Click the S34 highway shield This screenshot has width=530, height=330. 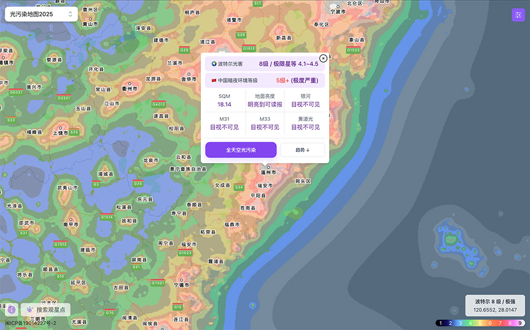point(239,187)
